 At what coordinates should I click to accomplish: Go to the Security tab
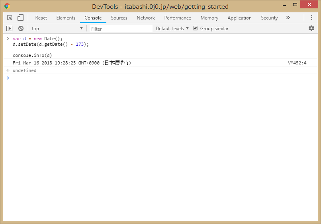269,18
